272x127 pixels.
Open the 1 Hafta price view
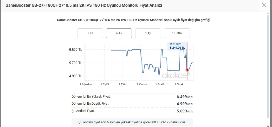[x=177, y=33]
